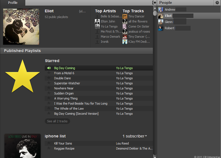Star I Was the Fool Beside You
This screenshot has width=221, height=158.
pos(49,103)
